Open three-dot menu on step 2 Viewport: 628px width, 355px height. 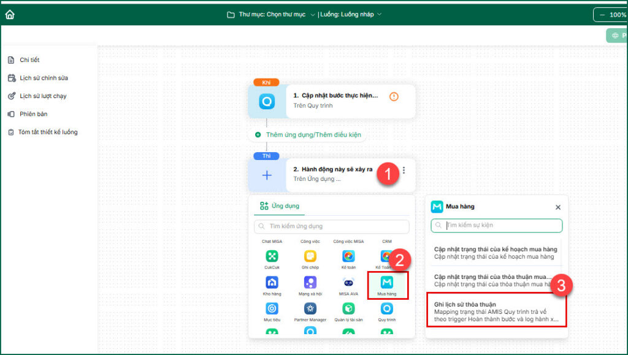[x=404, y=170]
